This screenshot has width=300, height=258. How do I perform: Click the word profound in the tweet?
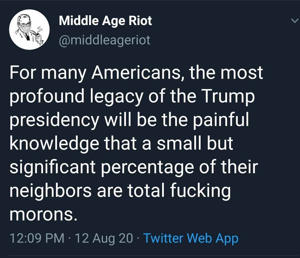(47, 97)
